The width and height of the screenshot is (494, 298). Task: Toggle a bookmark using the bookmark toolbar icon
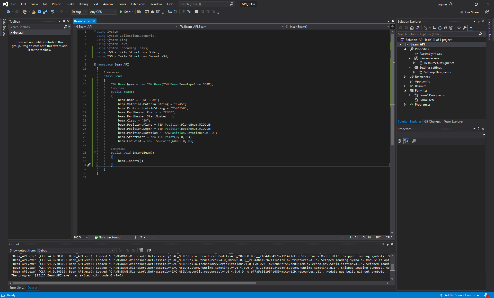[x=197, y=12]
